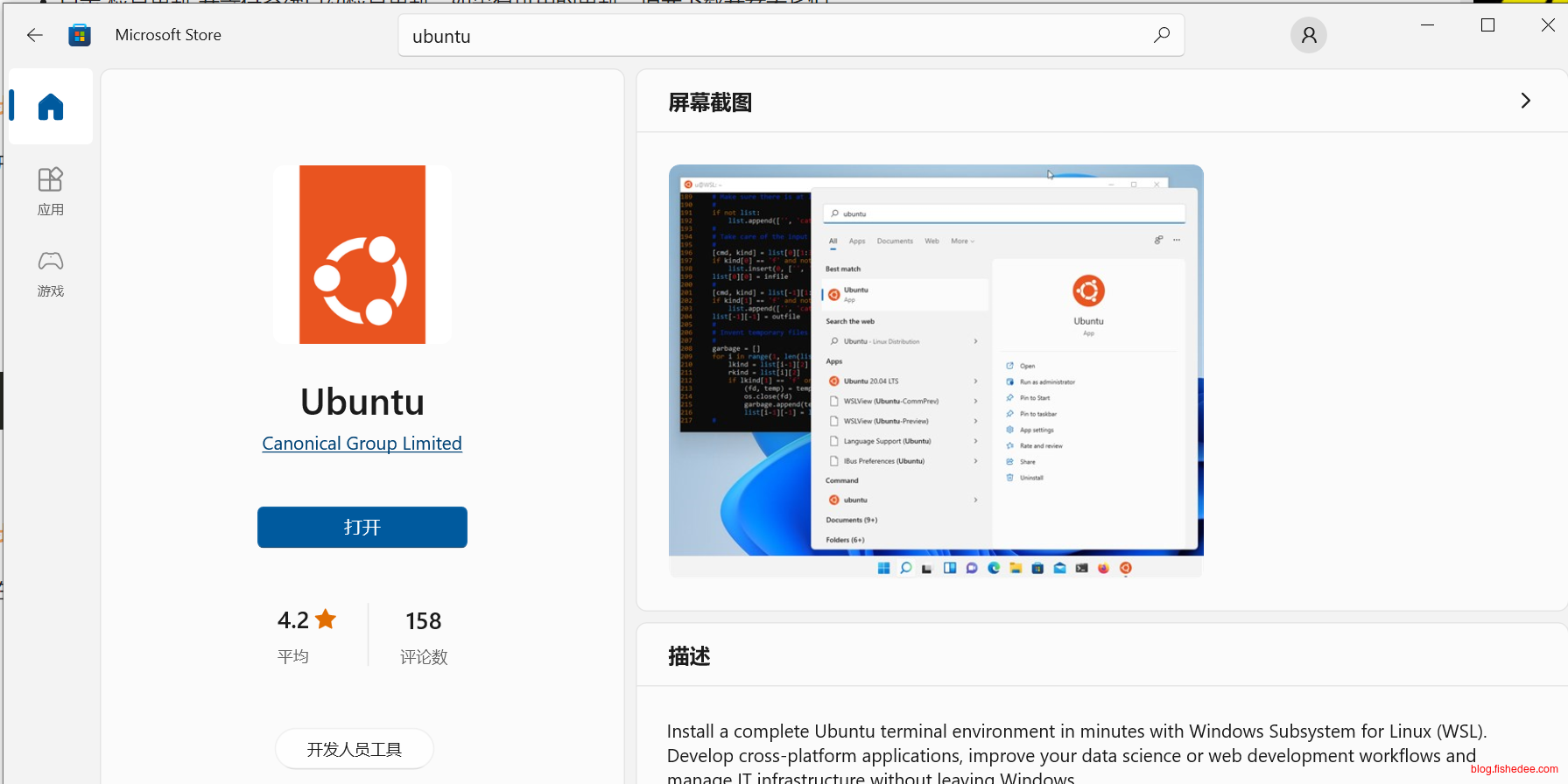Open the user account profile icon
1568x784 pixels.
pyautogui.click(x=1308, y=35)
